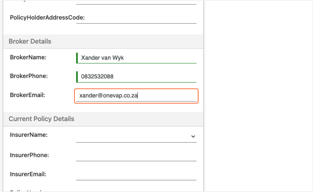Click the BrokerName field with Xander van Wyk
313x192 pixels.
[x=136, y=58]
